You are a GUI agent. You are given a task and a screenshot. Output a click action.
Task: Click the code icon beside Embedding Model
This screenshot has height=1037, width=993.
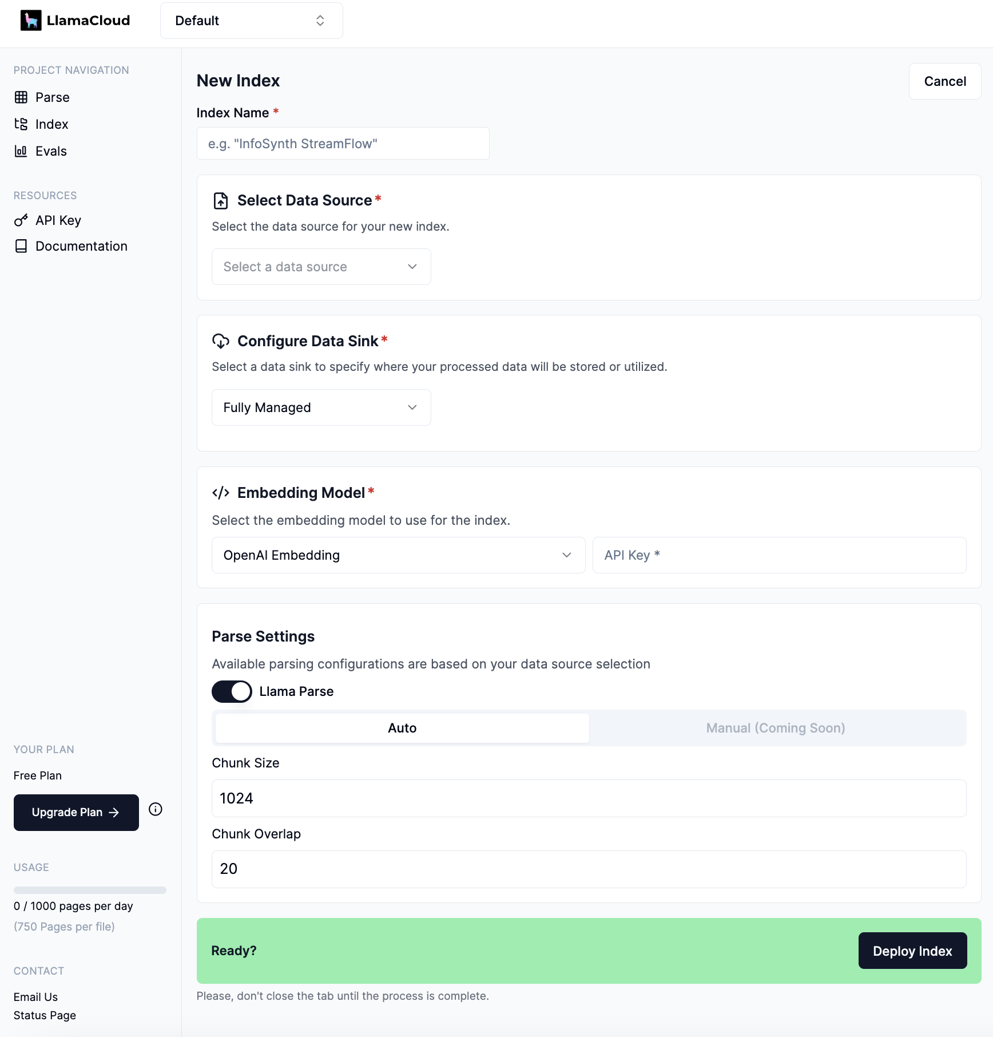(221, 493)
